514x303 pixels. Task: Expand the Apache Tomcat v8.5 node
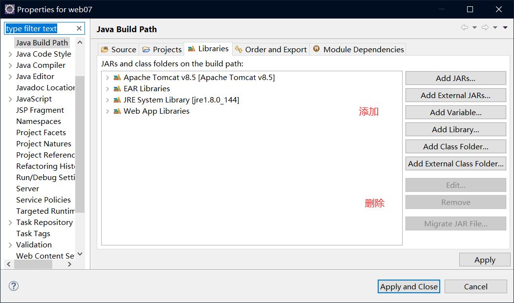[107, 78]
